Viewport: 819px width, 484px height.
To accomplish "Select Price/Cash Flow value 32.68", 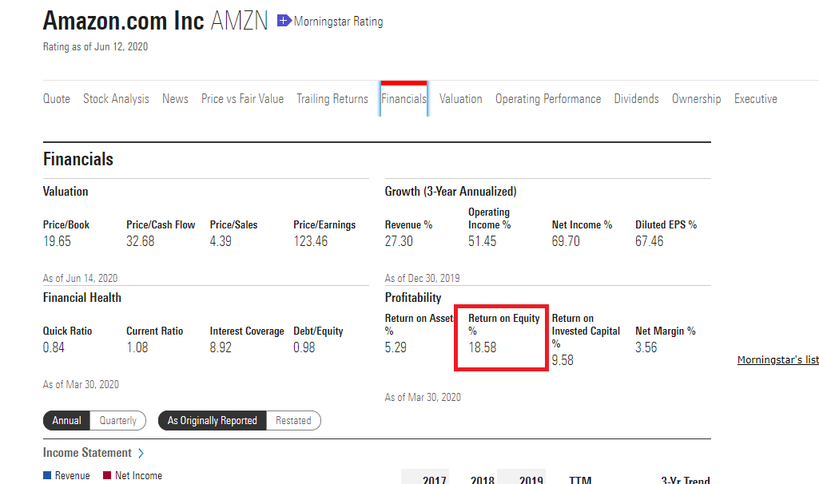I will coord(141,241).
